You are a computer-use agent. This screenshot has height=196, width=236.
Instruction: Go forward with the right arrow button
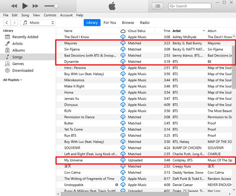pyautogui.click(x=14, y=23)
